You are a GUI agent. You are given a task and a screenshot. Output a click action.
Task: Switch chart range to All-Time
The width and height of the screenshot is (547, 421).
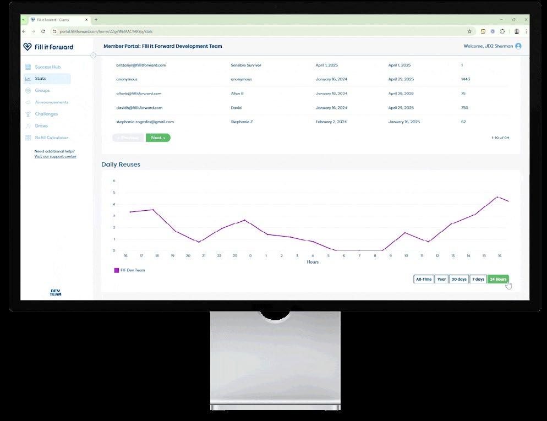pyautogui.click(x=424, y=280)
